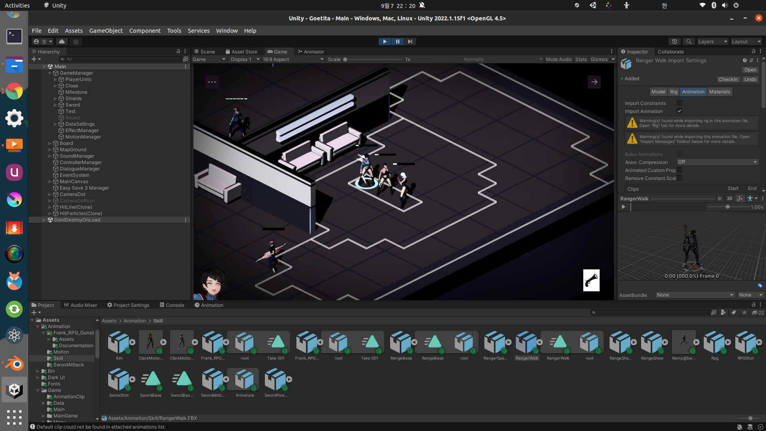Screen dimensions: 766x431
Task: Click the Play button in toolbar
Action: tap(385, 42)
